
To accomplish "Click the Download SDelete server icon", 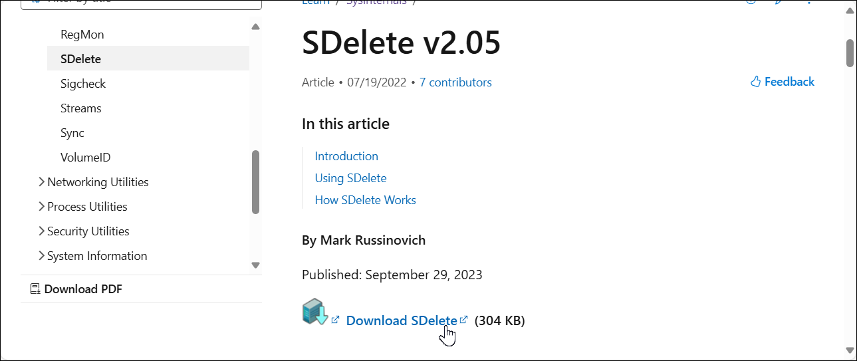I will point(314,312).
